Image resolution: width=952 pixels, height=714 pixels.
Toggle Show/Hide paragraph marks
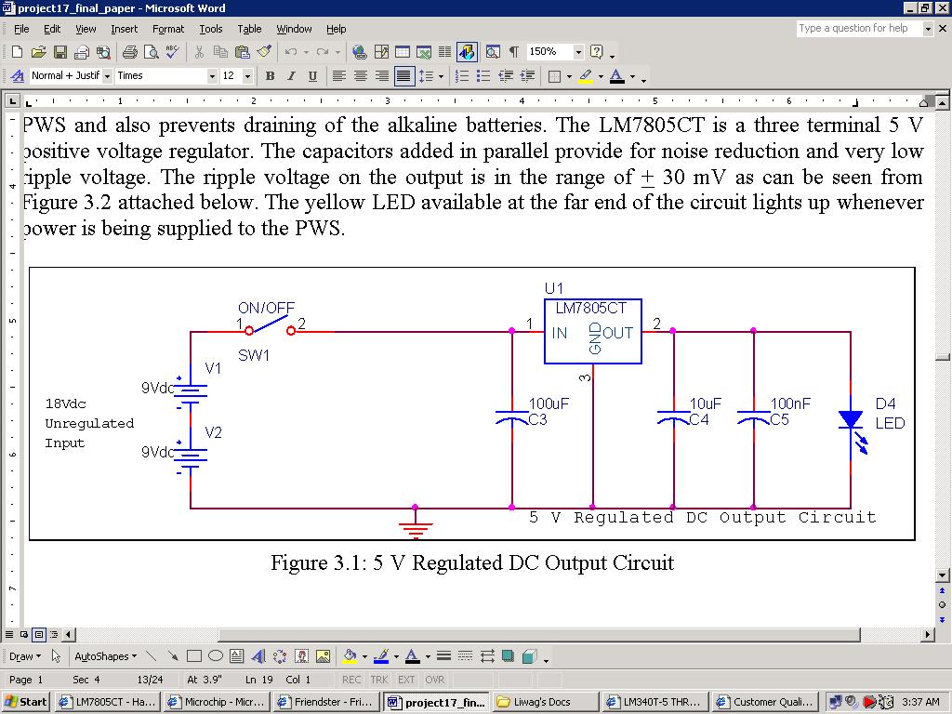513,52
